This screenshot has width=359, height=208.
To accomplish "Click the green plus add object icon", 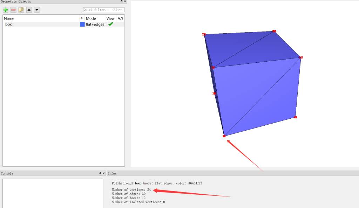I will coord(6,10).
